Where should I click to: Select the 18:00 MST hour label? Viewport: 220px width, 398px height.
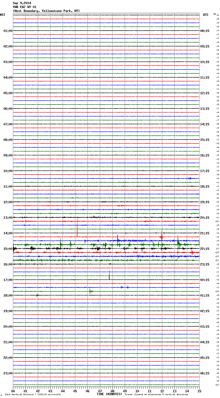point(8,296)
